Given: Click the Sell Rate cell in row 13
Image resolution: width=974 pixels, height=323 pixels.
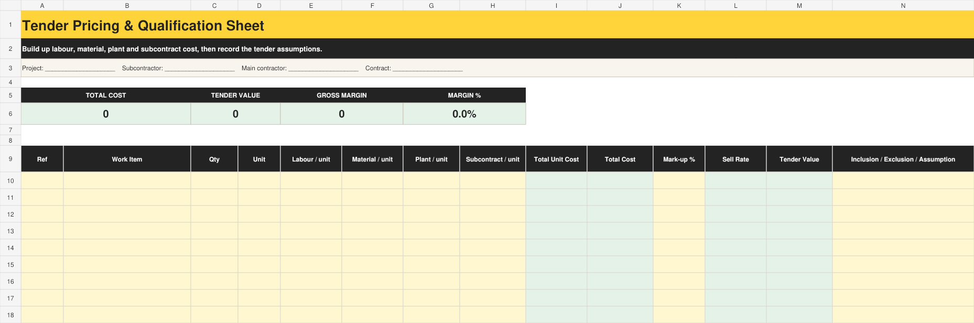Looking at the screenshot, I should tap(735, 231).
